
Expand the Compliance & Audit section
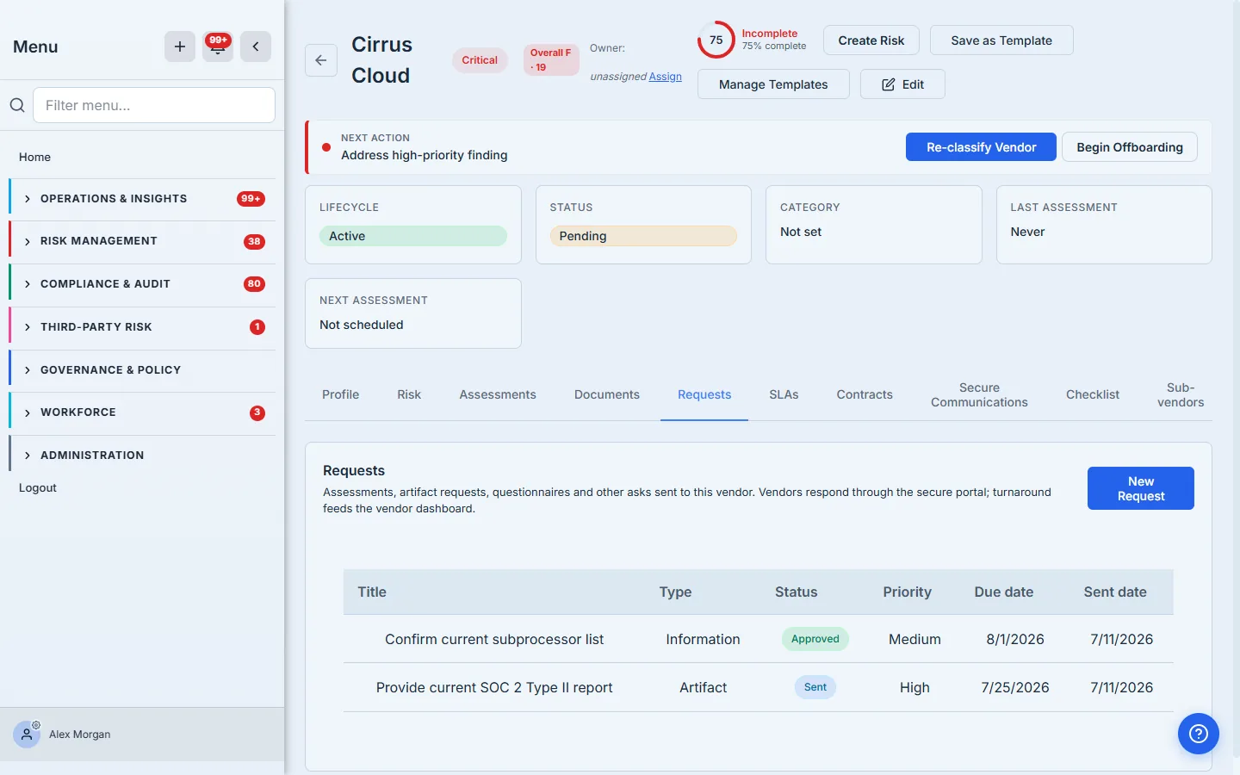(142, 284)
